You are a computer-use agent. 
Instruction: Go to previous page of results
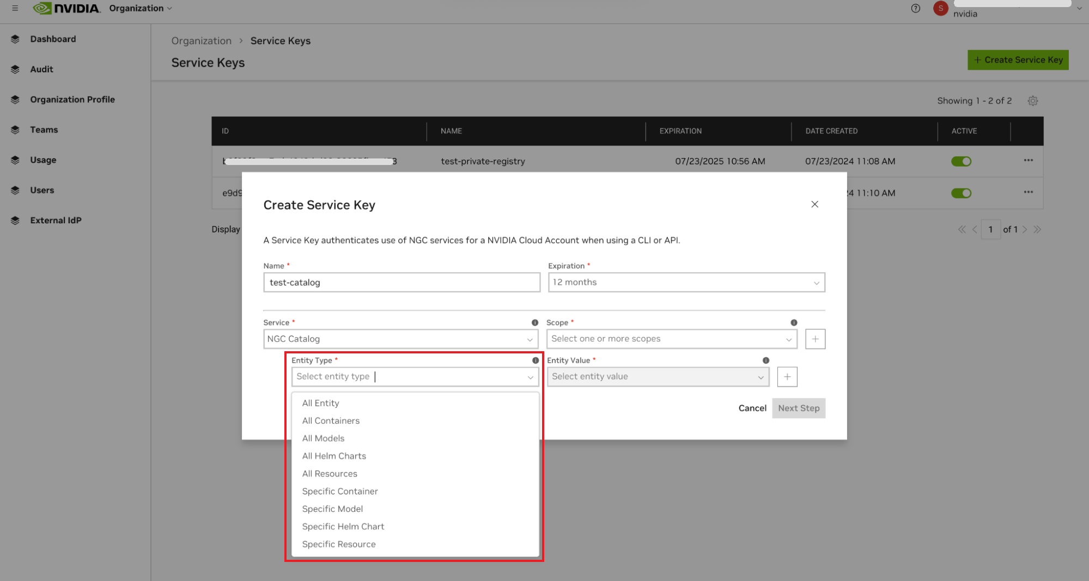(975, 229)
